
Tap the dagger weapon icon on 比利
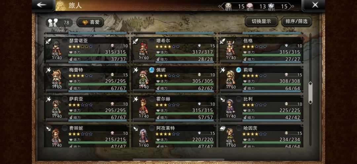point(223,100)
